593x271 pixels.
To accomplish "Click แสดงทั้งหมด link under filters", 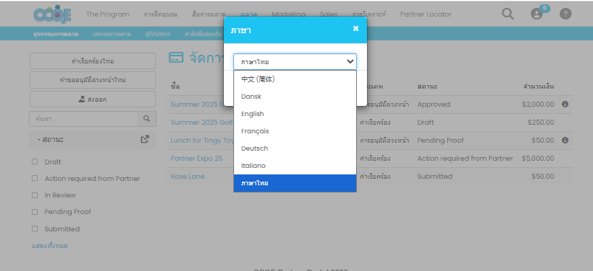I will 50,246.
